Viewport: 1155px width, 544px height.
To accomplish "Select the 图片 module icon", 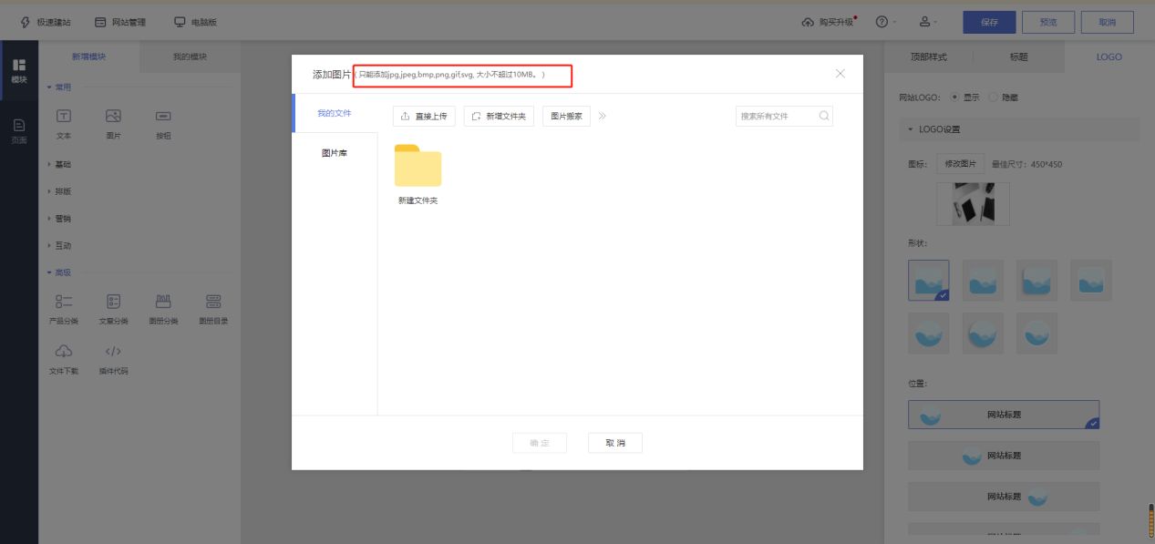I will 114,117.
